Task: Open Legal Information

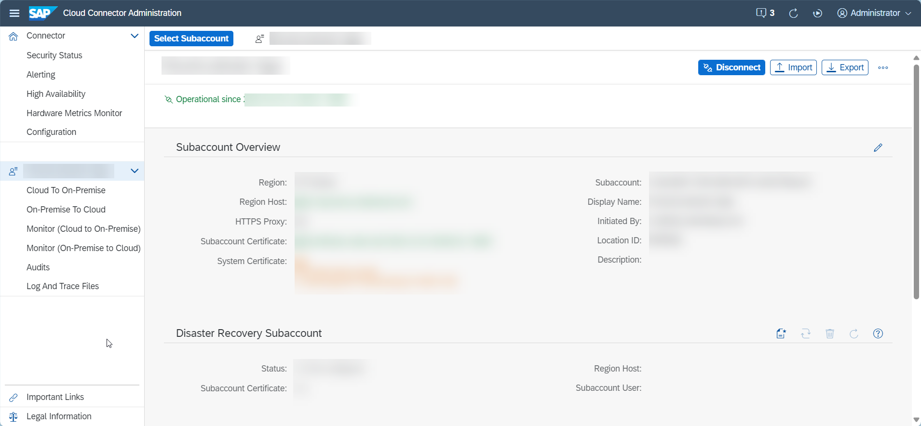Action: click(x=59, y=416)
